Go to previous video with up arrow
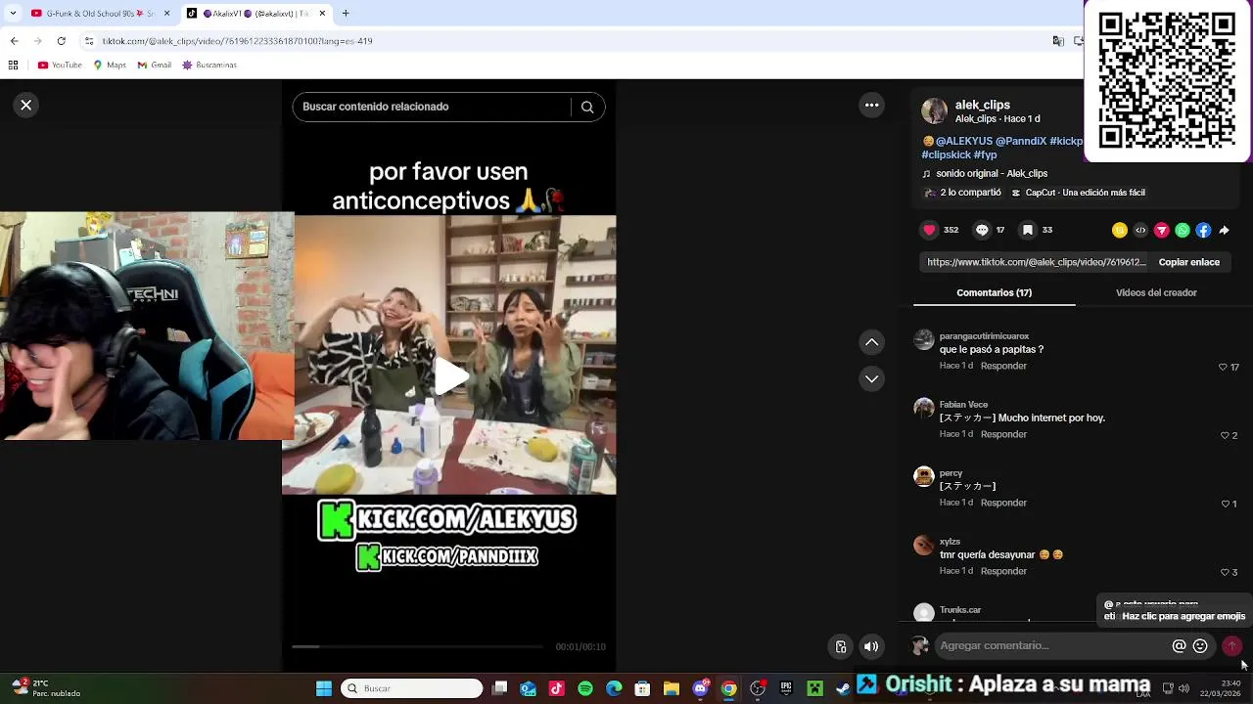 pos(871,342)
